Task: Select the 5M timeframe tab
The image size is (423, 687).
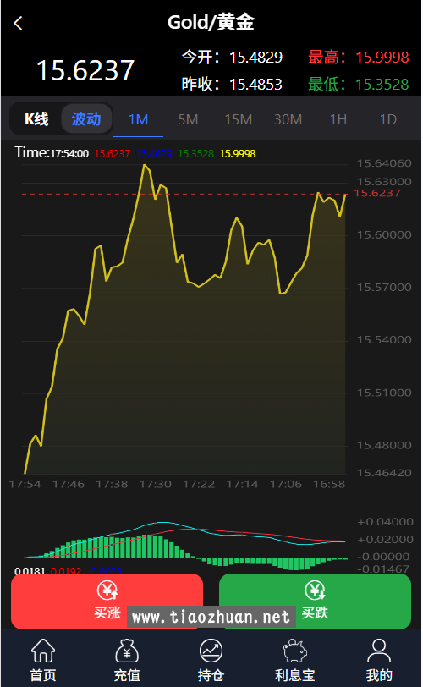Action: click(x=189, y=119)
